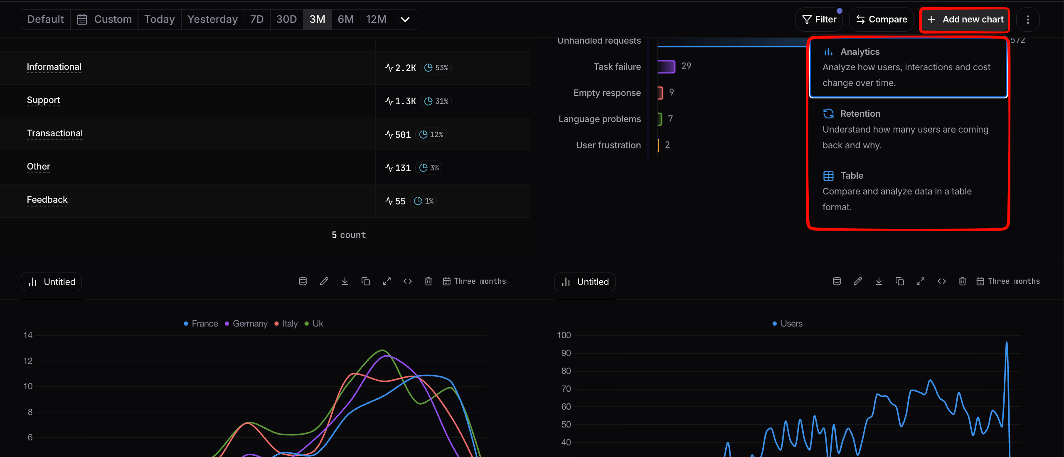The width and height of the screenshot is (1064, 457).
Task: Toggle the Germany legend series visibility
Action: pos(246,324)
